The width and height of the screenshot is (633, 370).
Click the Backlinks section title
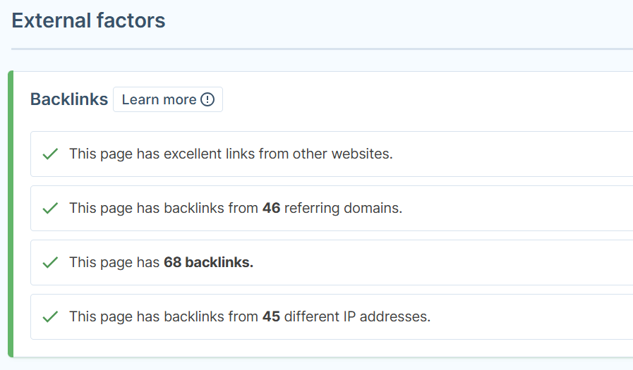69,99
